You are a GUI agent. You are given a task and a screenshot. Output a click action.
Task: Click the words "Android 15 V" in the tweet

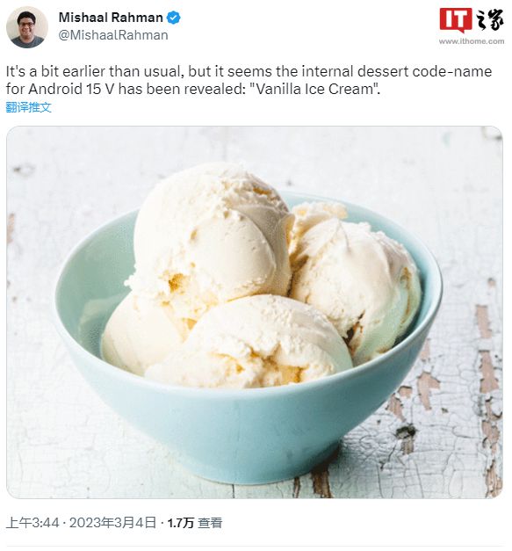coord(71,89)
